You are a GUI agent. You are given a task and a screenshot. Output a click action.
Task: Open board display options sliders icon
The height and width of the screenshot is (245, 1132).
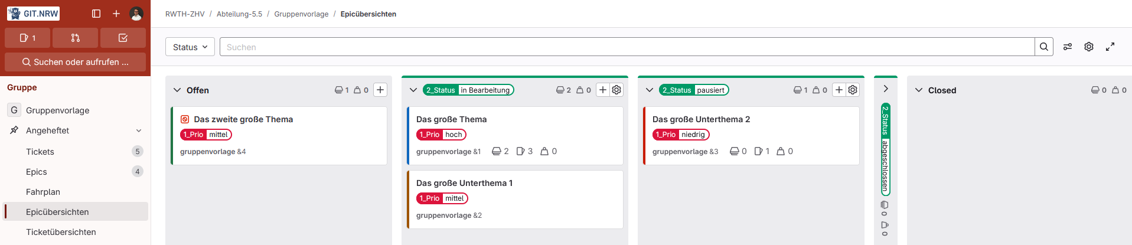[1068, 47]
